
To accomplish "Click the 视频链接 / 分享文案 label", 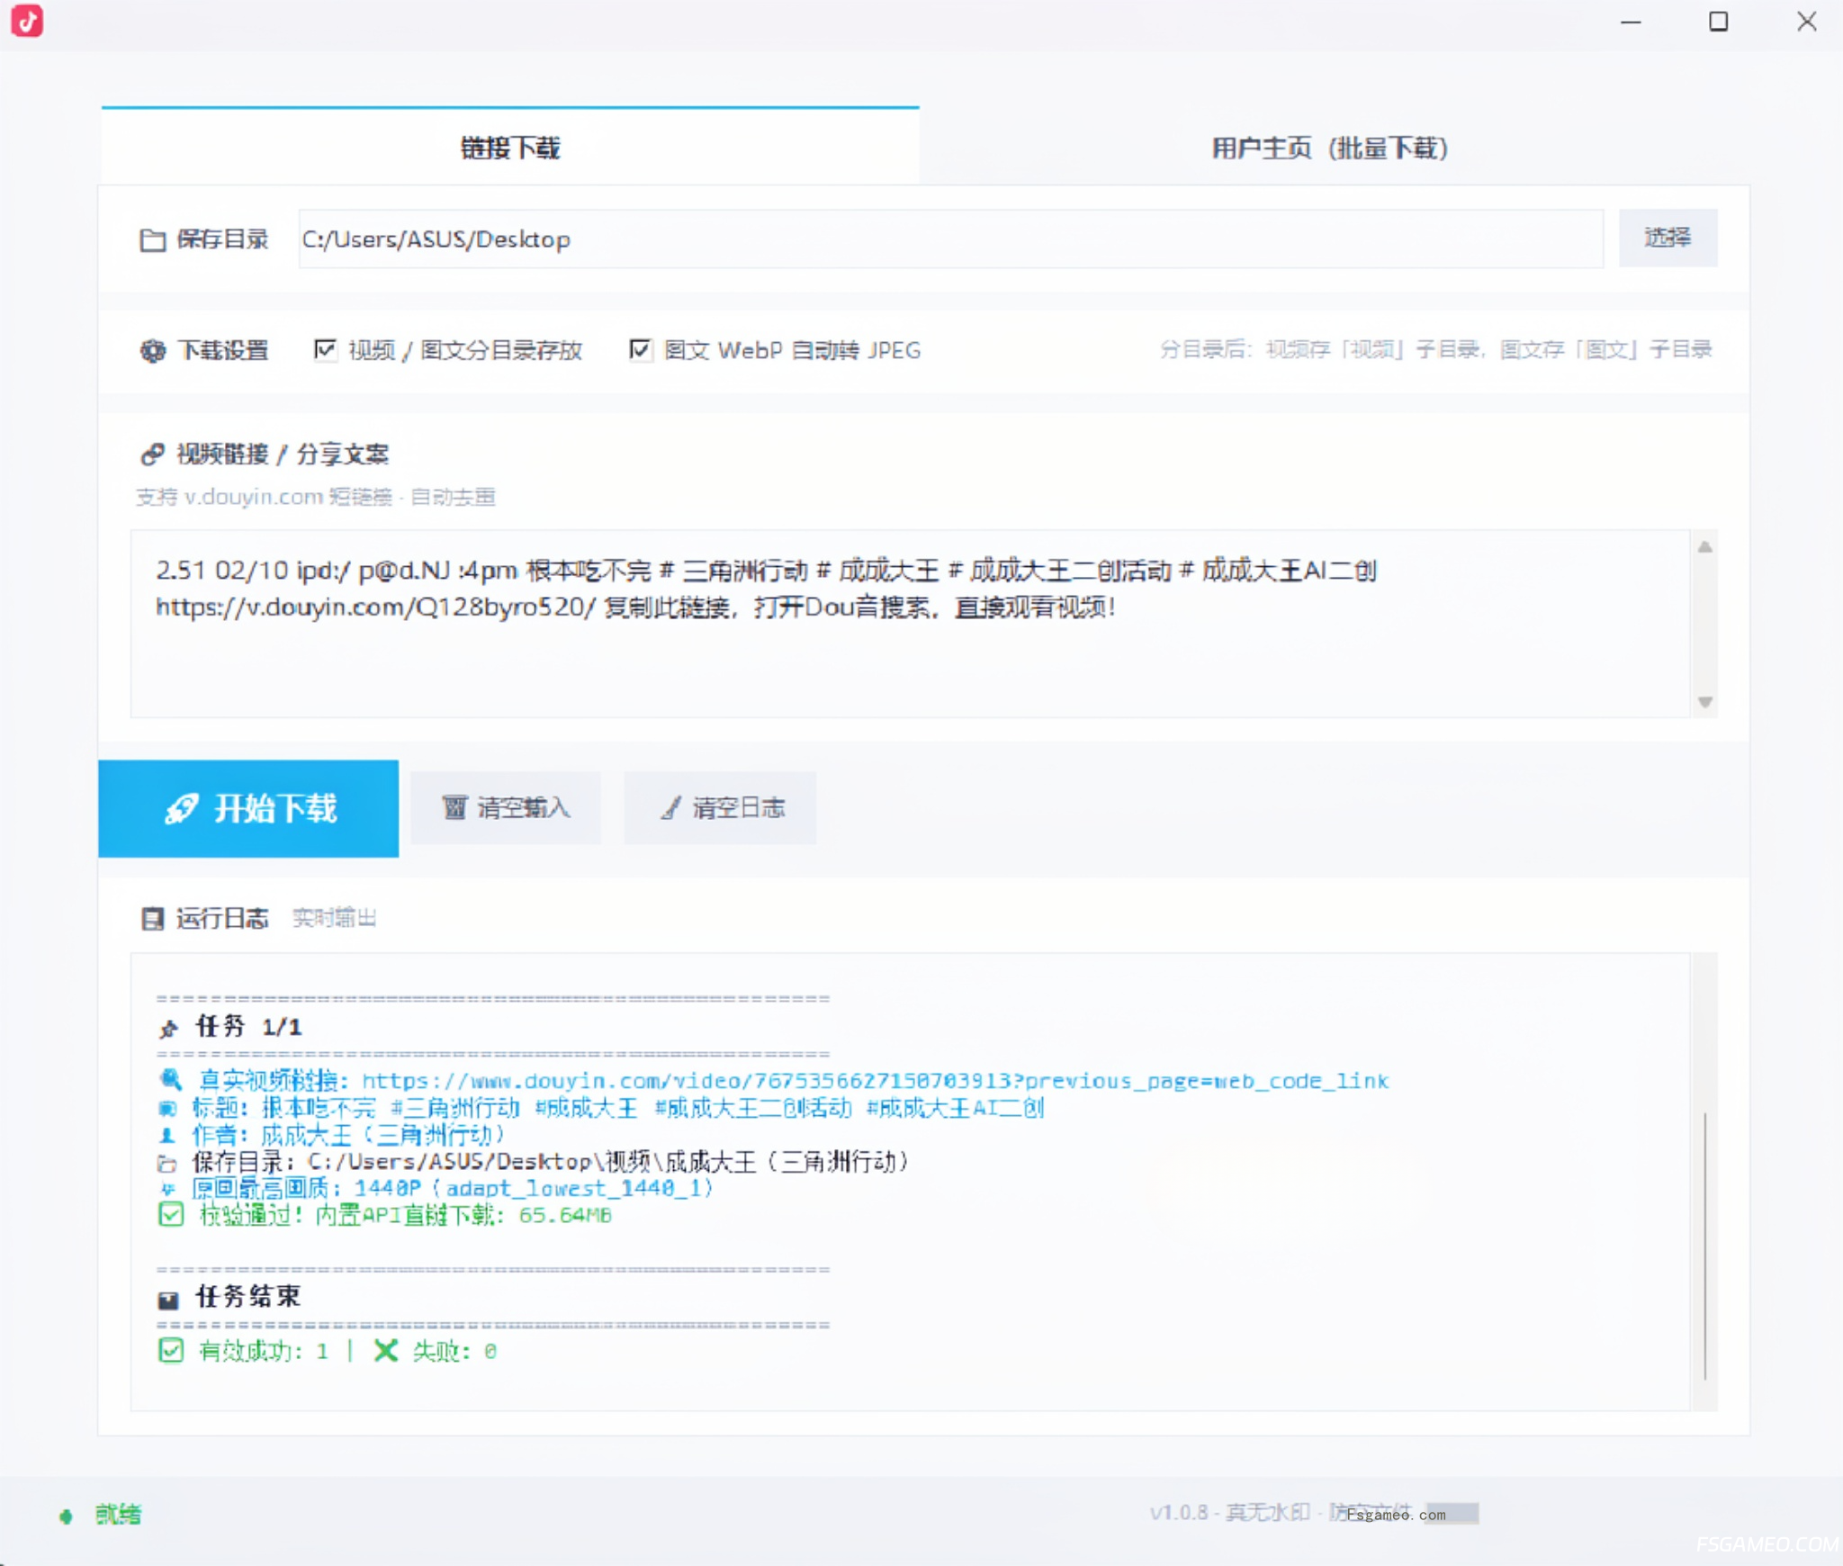I will tap(283, 454).
